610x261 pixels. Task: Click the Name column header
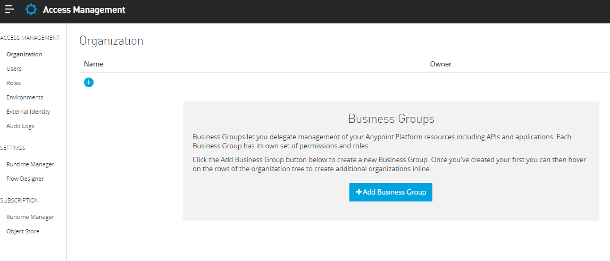(94, 64)
